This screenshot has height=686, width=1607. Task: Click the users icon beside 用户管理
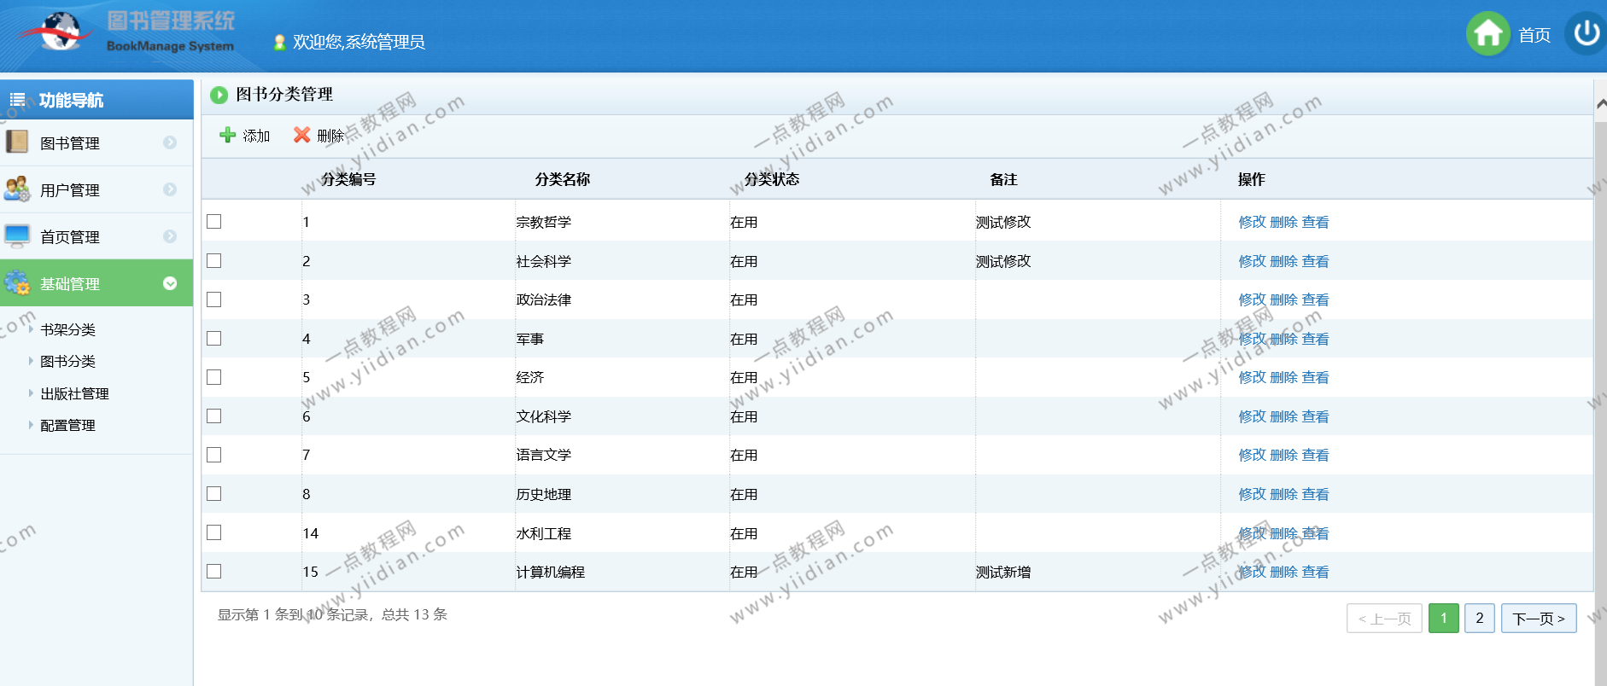pos(17,189)
